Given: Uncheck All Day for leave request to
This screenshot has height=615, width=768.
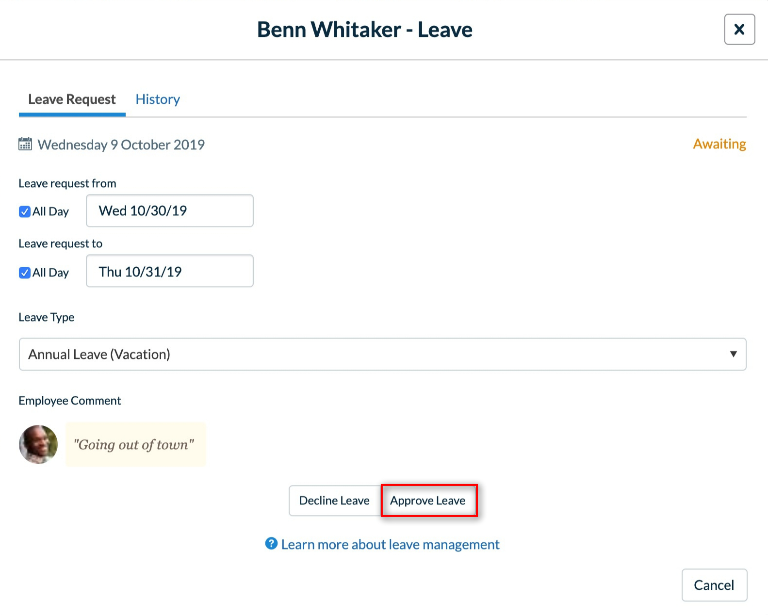Looking at the screenshot, I should coord(25,273).
